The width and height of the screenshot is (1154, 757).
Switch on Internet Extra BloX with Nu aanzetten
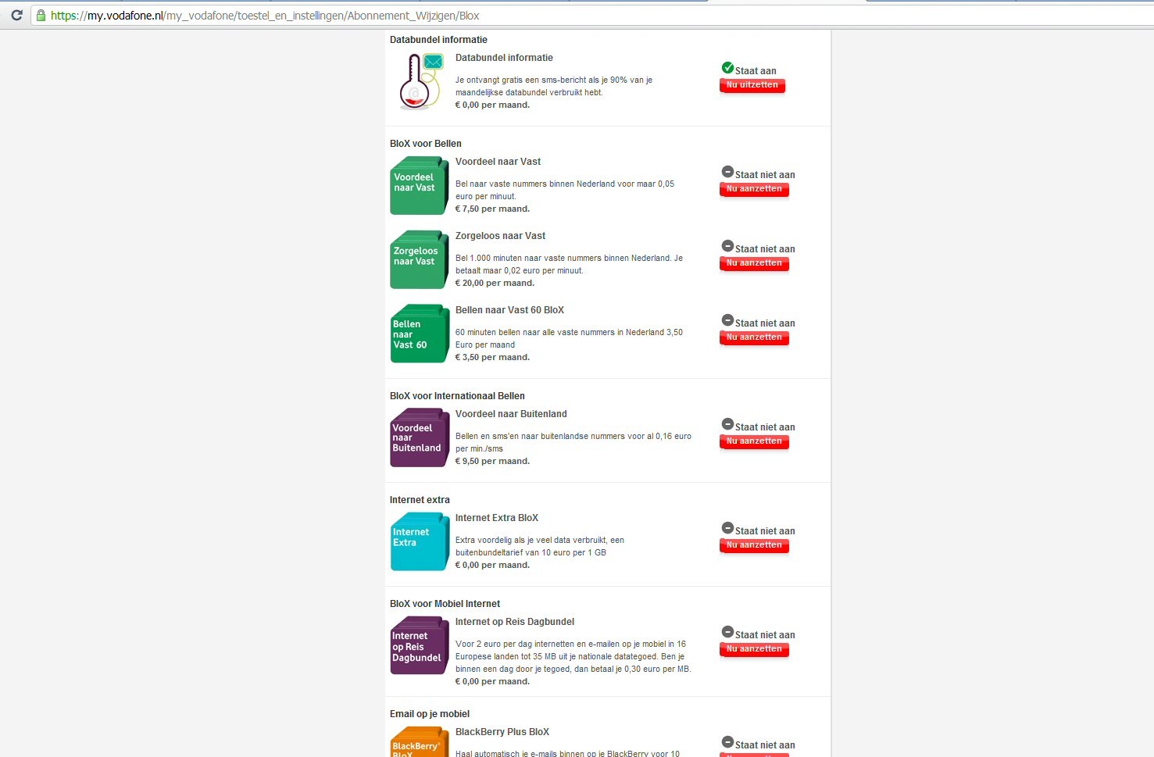tap(754, 545)
